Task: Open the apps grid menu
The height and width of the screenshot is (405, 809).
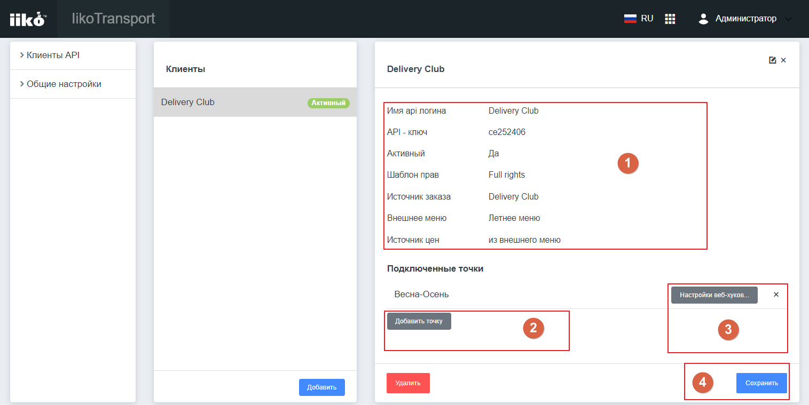Action: pyautogui.click(x=670, y=19)
